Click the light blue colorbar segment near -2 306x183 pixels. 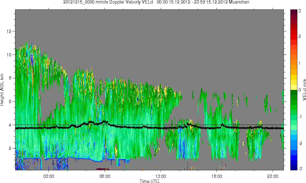[x=294, y=142]
